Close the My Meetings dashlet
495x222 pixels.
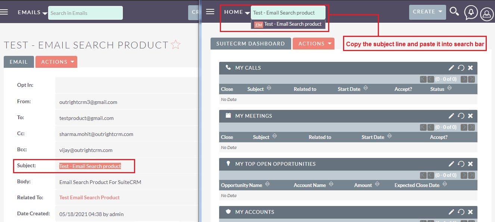tap(470, 116)
